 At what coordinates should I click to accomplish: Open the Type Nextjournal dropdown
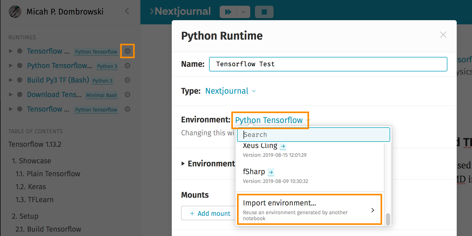point(230,91)
